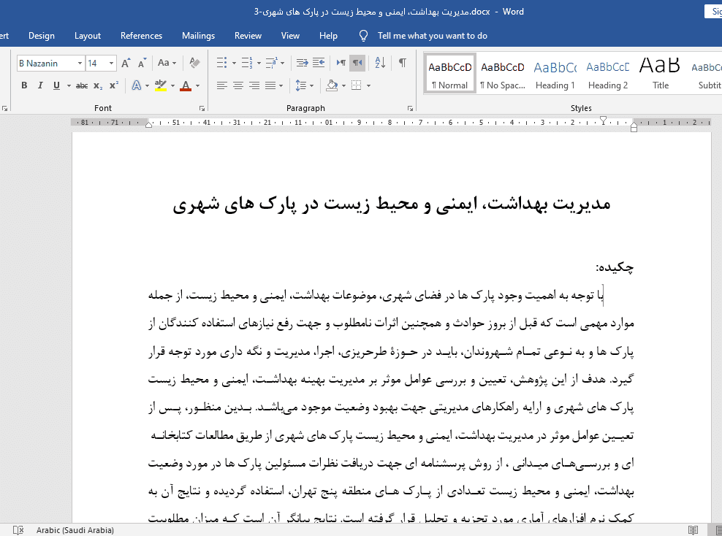Viewport: 722px width, 536px height.
Task: Increase font size with Grow Font icon
Action: tap(126, 63)
